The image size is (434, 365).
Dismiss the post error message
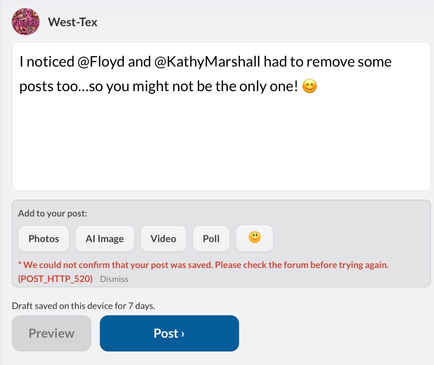pyautogui.click(x=114, y=279)
